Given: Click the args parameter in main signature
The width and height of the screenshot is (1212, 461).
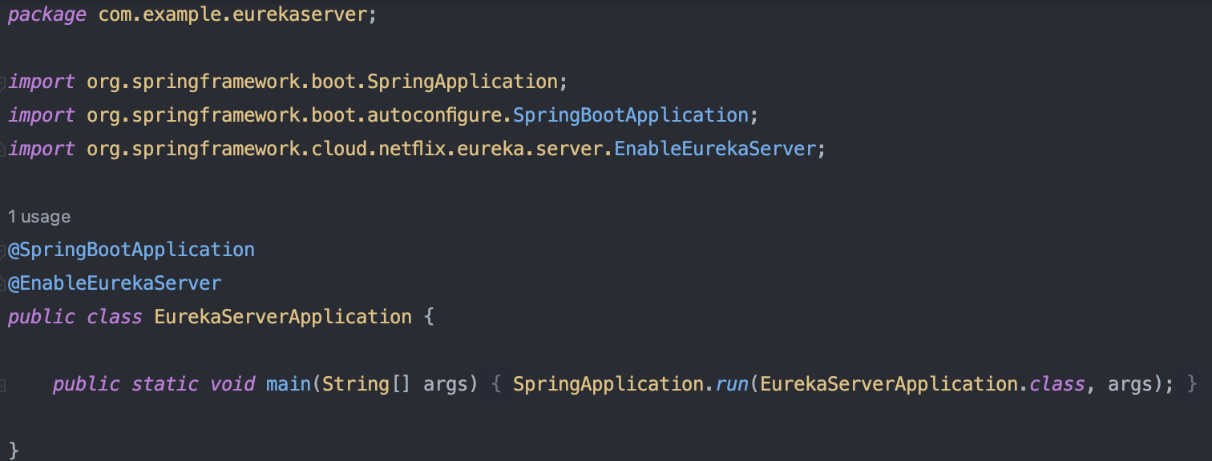Looking at the screenshot, I should (446, 384).
